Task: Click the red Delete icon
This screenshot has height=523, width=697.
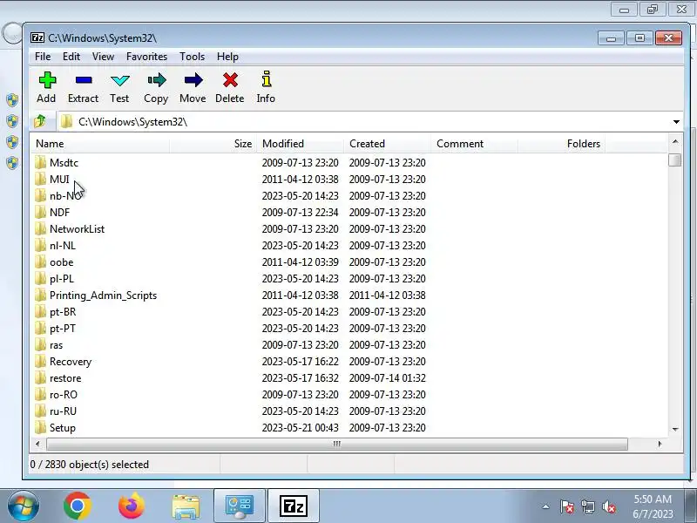Action: tap(230, 80)
